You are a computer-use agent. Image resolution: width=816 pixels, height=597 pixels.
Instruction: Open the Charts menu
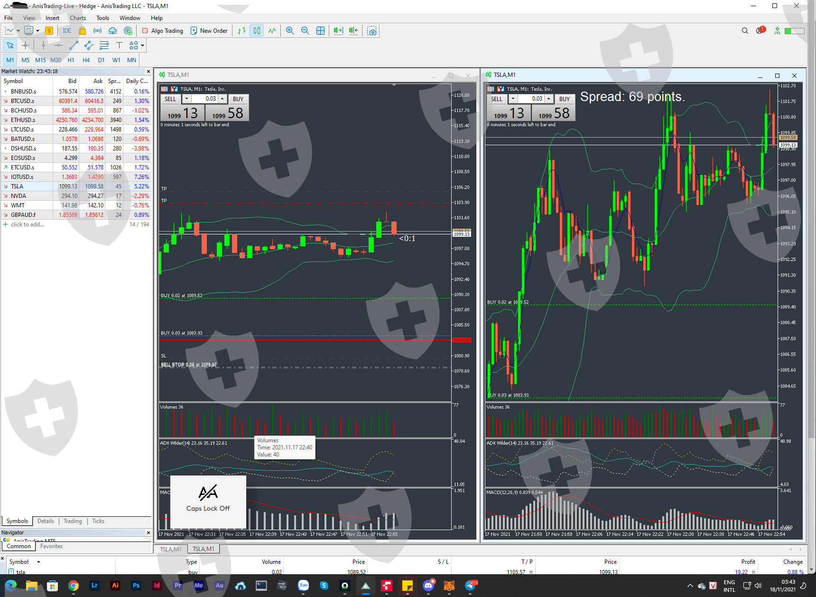tap(78, 18)
